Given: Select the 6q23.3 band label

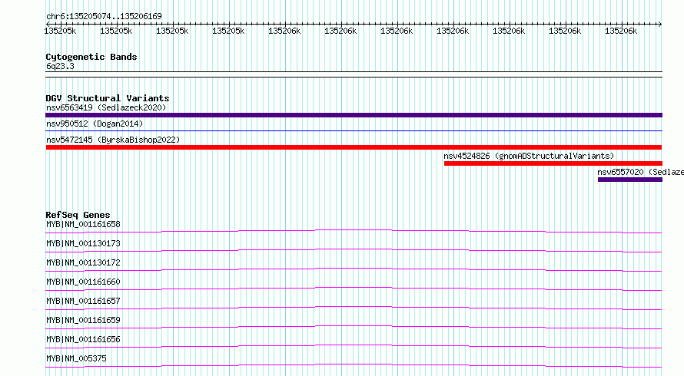Looking at the screenshot, I should point(60,66).
